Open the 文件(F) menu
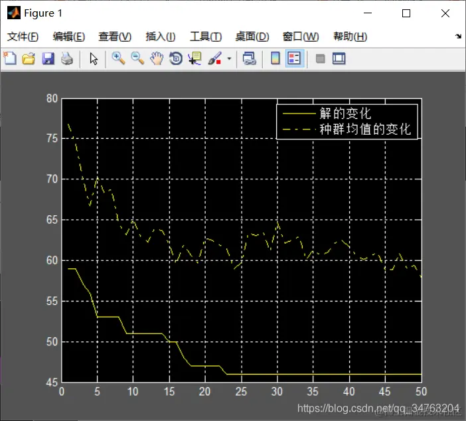 [x=23, y=37]
